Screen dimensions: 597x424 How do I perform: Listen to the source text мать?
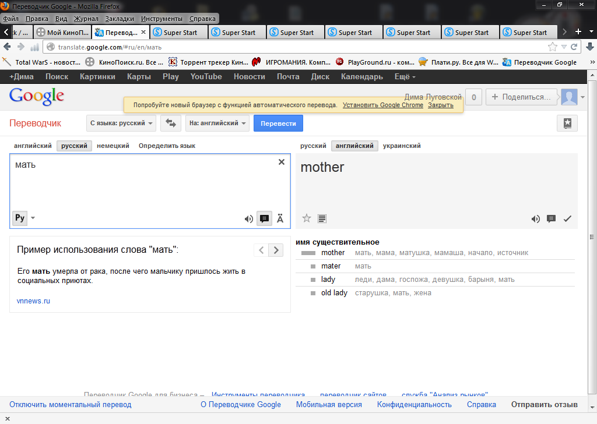(x=248, y=218)
